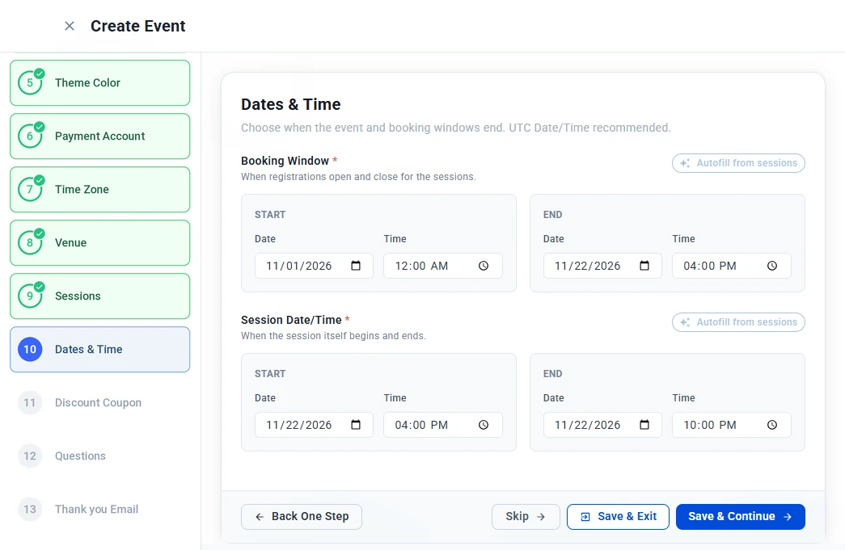Viewport: 845px width, 550px height.
Task: Click the Dates & Time main heading
Action: tap(290, 104)
